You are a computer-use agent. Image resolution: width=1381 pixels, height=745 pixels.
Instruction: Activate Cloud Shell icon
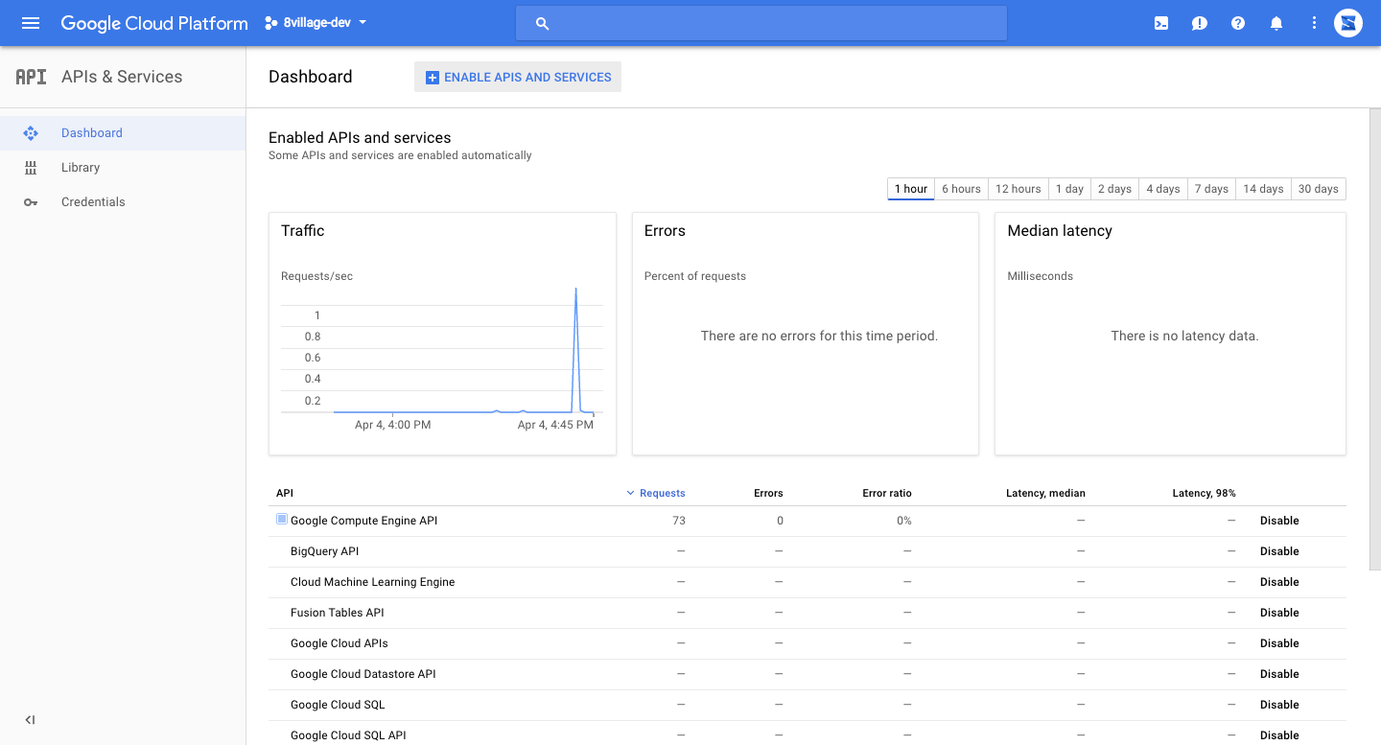click(x=1161, y=23)
